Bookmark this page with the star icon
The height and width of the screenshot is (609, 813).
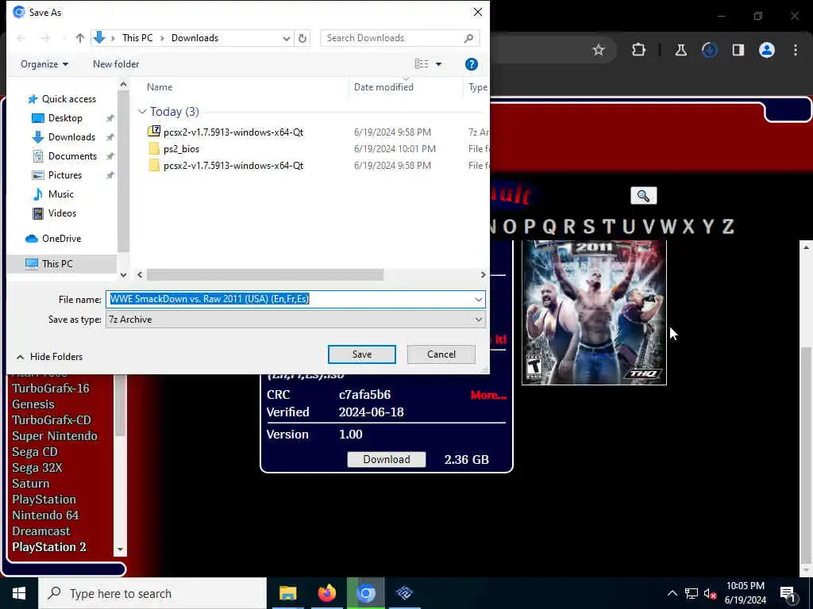coord(599,50)
